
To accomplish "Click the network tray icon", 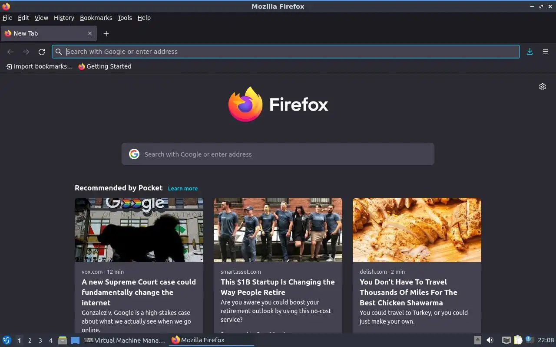I will coord(506,340).
